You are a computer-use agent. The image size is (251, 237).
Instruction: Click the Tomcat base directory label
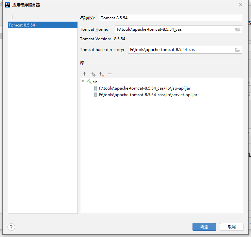point(102,50)
